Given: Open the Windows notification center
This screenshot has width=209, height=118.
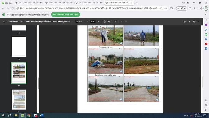Looking at the screenshot, I should [x=205, y=115].
